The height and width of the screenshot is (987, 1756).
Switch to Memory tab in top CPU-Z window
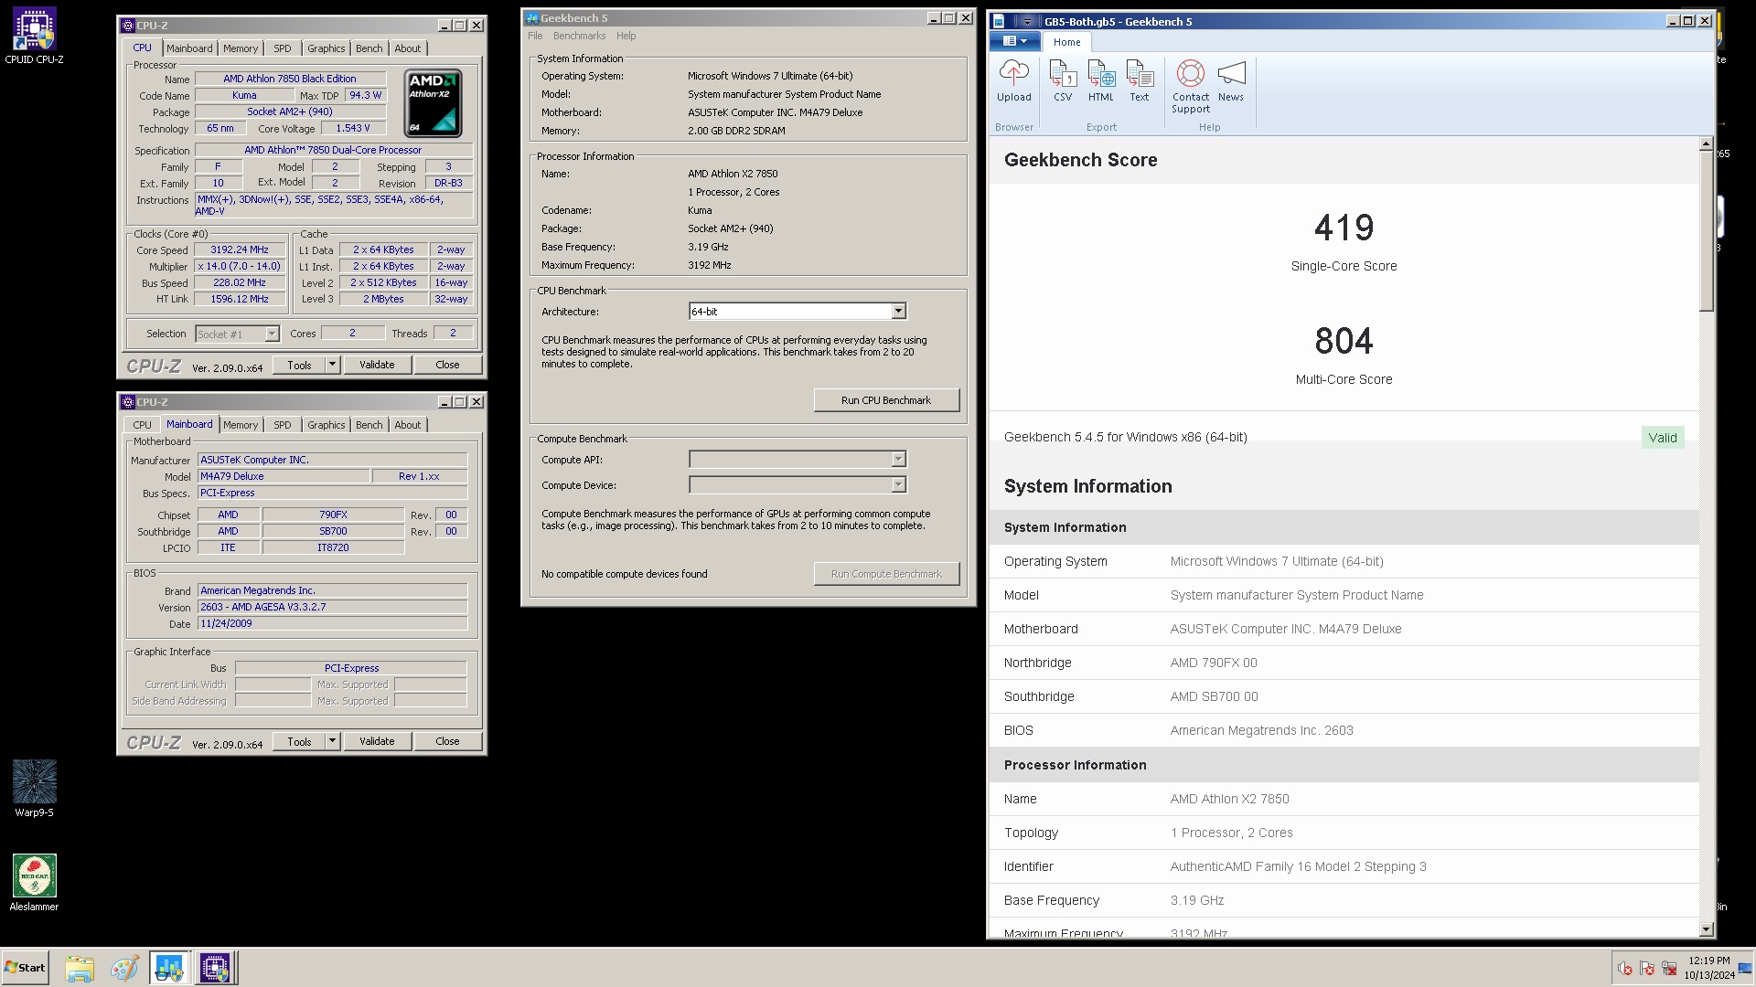[x=241, y=48]
